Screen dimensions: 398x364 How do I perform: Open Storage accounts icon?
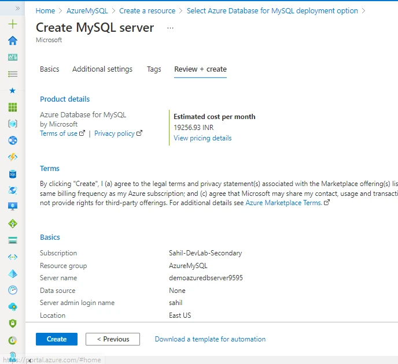(13, 240)
